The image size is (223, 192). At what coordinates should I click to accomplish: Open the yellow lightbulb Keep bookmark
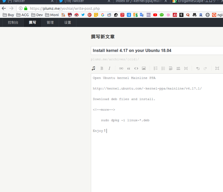96,15
